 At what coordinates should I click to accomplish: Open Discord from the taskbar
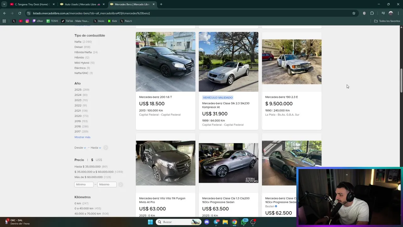pyautogui.click(x=207, y=222)
